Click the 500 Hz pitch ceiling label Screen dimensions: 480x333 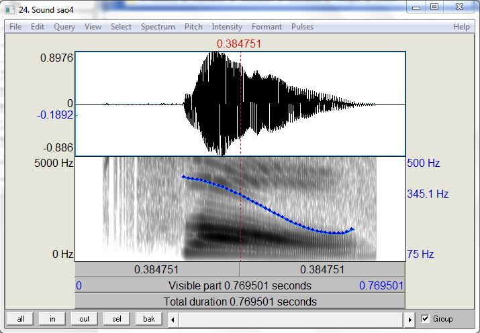click(424, 163)
